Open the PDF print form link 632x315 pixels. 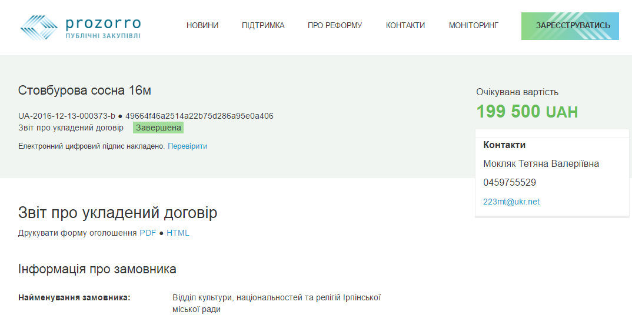[x=148, y=233]
